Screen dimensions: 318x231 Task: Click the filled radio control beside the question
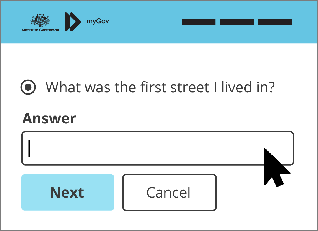pyautogui.click(x=29, y=87)
